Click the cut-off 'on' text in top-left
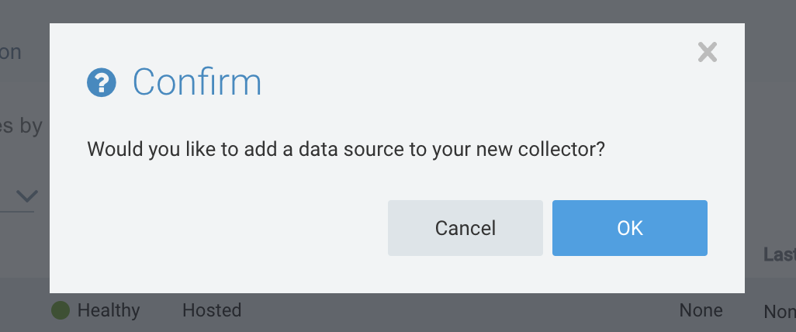The width and height of the screenshot is (796, 332). pos(11,53)
